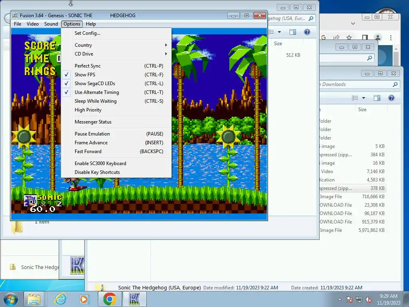This screenshot has width=409, height=307.
Task: Open view dropdown arrow in Downloads window
Action: point(363,98)
